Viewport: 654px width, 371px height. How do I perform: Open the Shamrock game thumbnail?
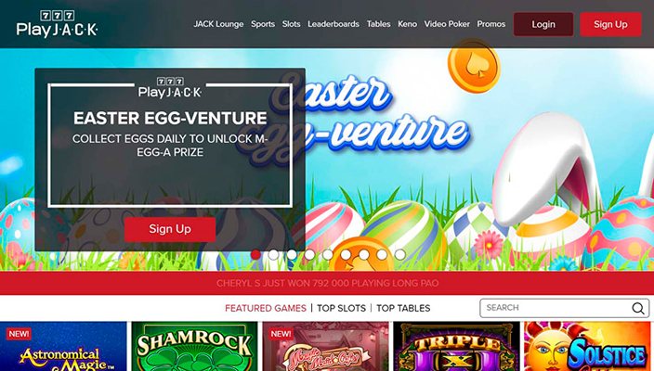[x=194, y=347]
